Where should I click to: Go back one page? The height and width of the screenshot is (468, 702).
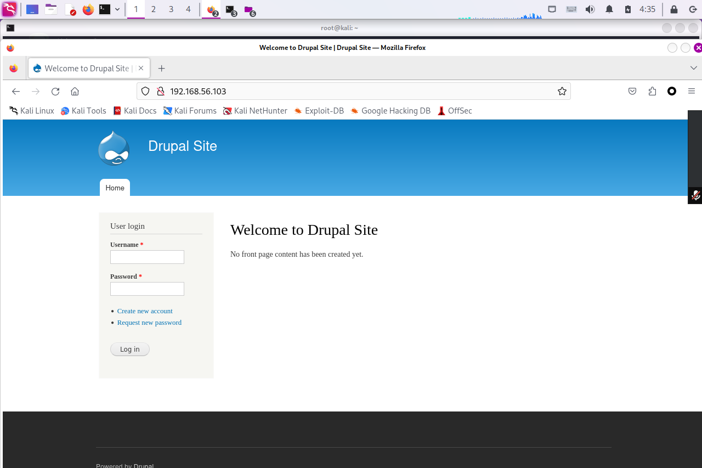16,91
